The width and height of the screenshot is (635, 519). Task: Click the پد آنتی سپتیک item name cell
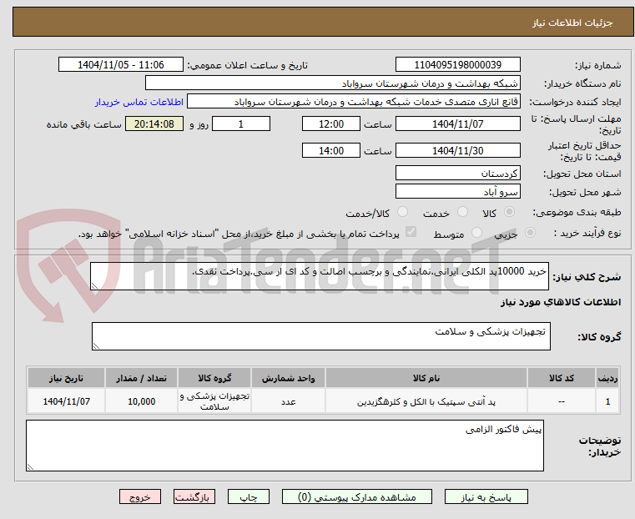coord(426,401)
